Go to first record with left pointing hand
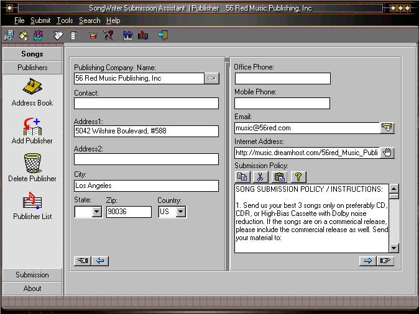Image resolution: width=419 pixels, height=314 pixels. point(83,261)
